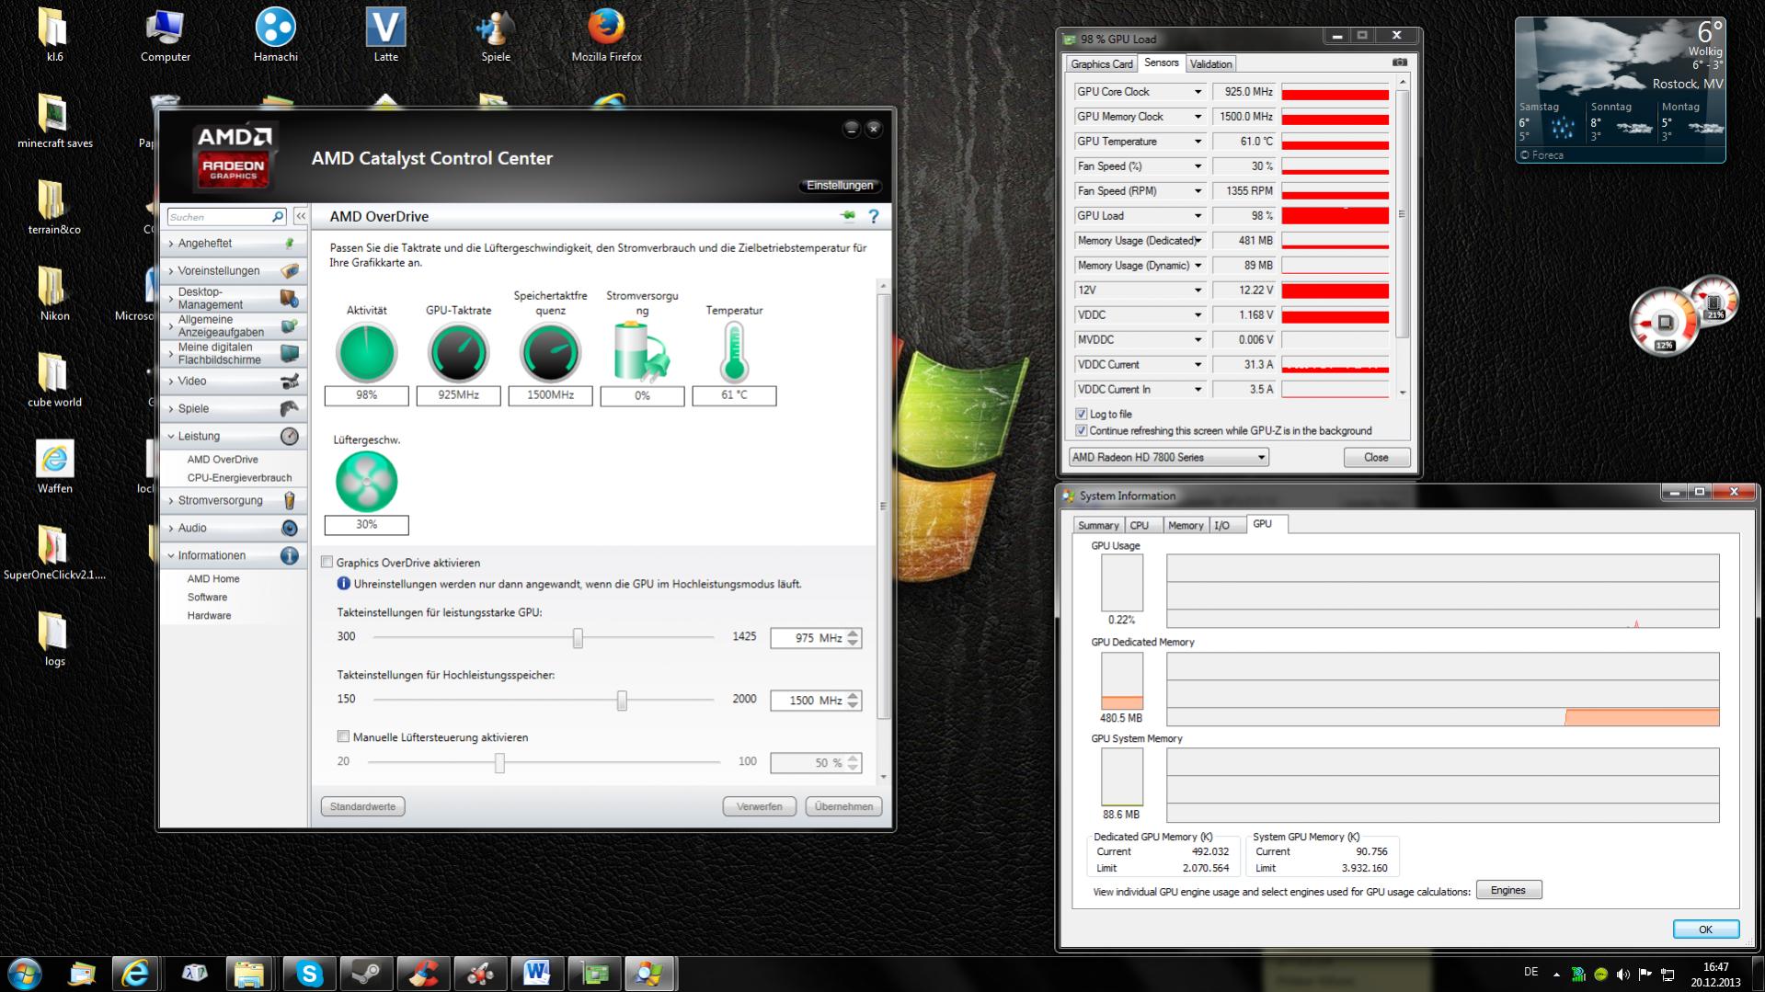Click the Temperatur thermometer icon
The width and height of the screenshot is (1765, 992).
(x=734, y=352)
